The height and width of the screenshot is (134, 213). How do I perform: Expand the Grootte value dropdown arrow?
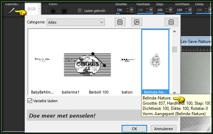click(x=131, y=10)
